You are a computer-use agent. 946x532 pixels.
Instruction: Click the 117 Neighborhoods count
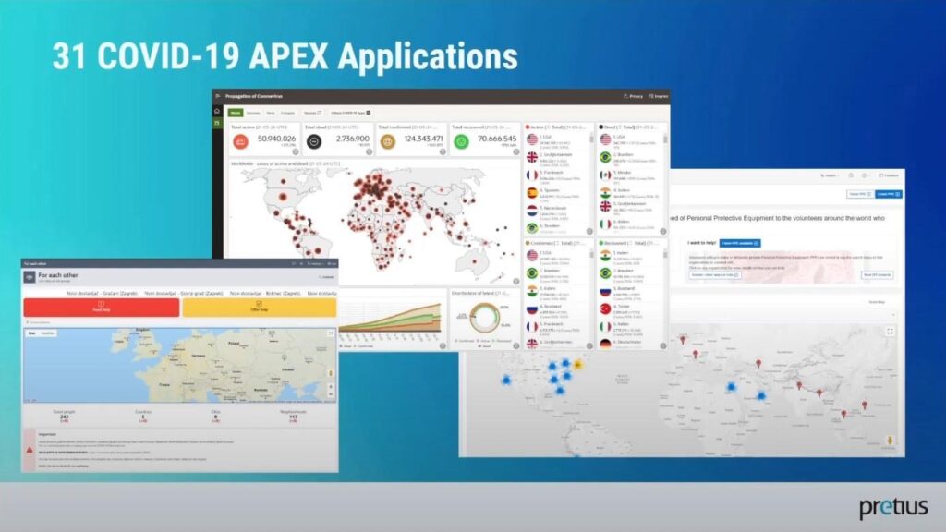click(293, 417)
